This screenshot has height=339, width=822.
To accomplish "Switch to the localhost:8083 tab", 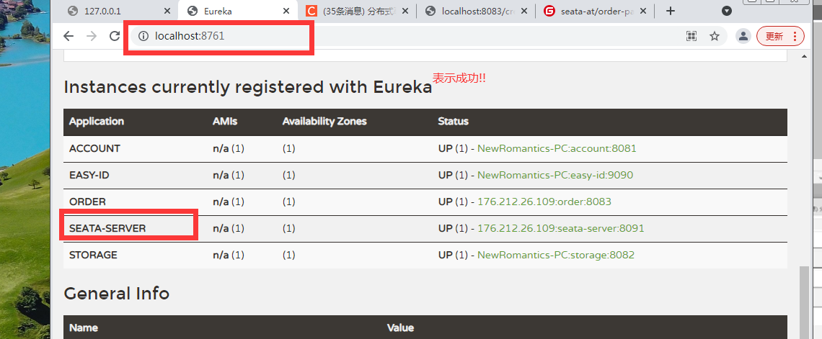I will 476,11.
